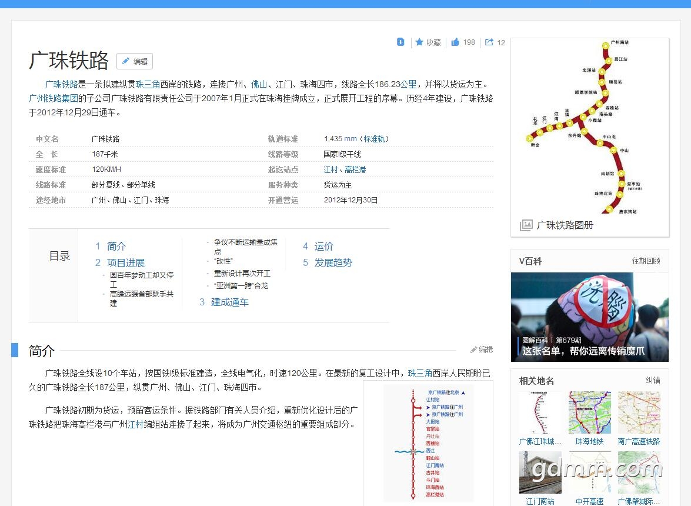
Task: Open the 江门南站 photo thumbnail
Action: click(x=540, y=472)
